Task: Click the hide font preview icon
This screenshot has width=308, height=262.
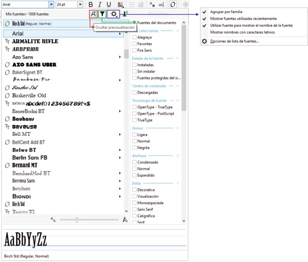Action: tap(93, 14)
